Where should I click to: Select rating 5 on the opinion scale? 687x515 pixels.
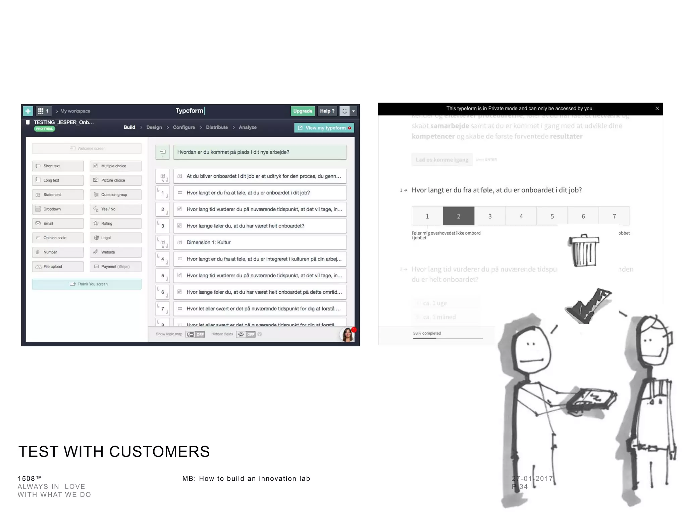(552, 216)
